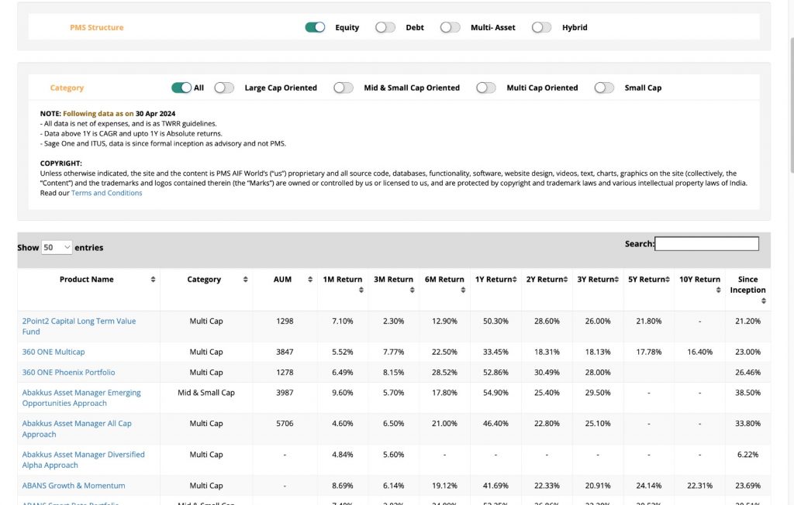Image resolution: width=794 pixels, height=505 pixels.
Task: Click the 1M Return sort arrows
Action: [x=361, y=290]
